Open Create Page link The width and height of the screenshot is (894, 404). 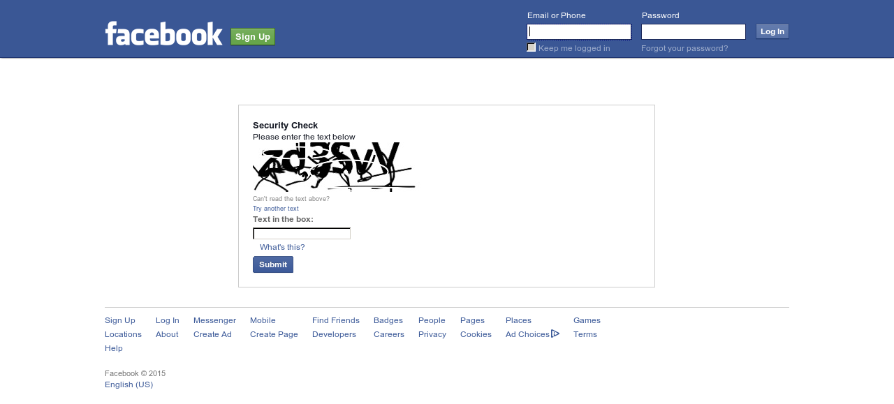274,334
